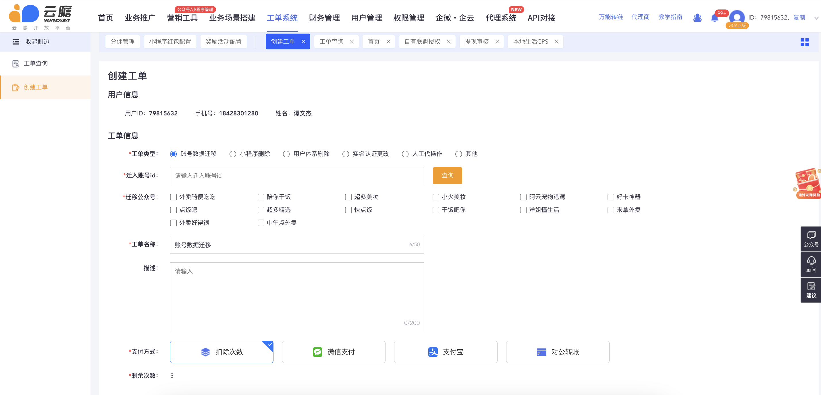The width and height of the screenshot is (821, 395).
Task: Click the Yunzhan logo
Action: [x=41, y=18]
